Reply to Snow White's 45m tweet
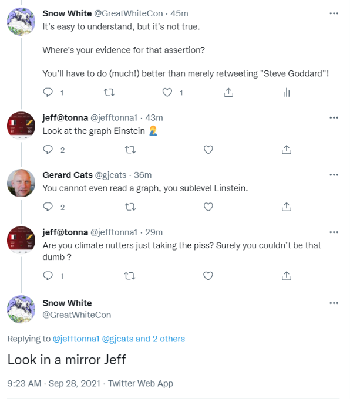350x399 pixels. [48, 92]
